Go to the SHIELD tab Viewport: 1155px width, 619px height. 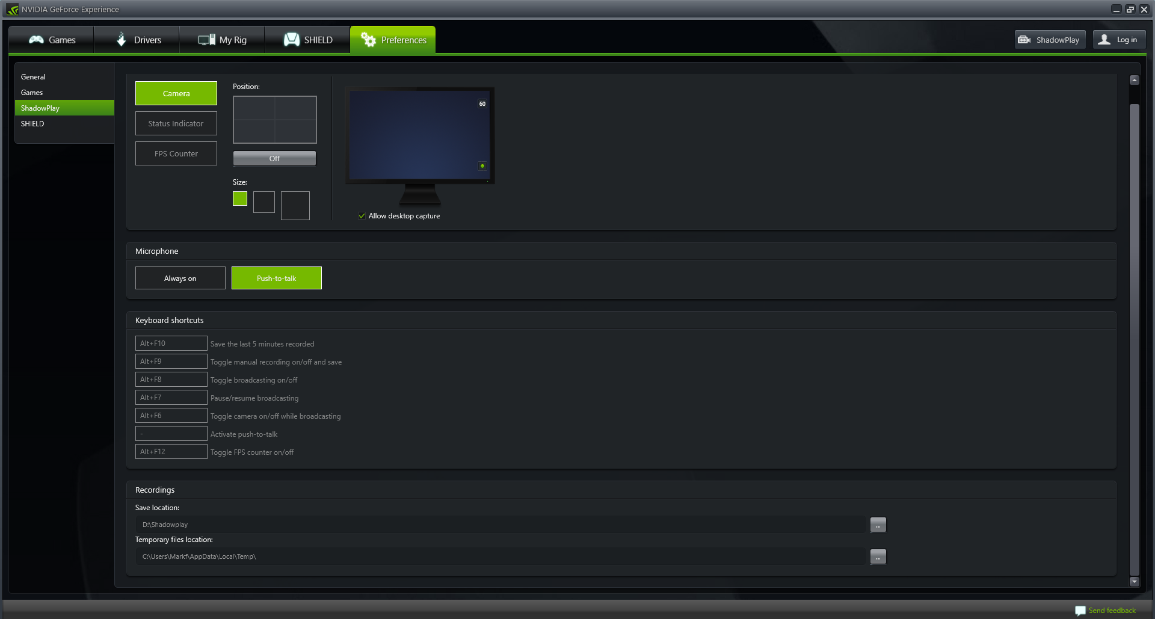[x=308, y=40]
